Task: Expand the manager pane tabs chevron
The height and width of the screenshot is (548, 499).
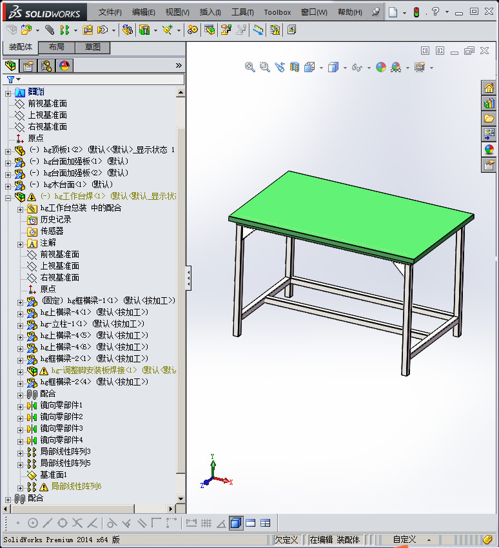Action: pos(179,65)
